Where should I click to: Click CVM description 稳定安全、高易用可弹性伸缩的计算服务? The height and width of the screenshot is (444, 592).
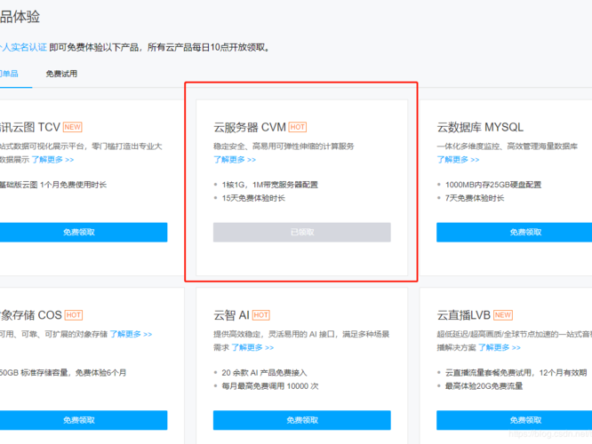click(284, 146)
